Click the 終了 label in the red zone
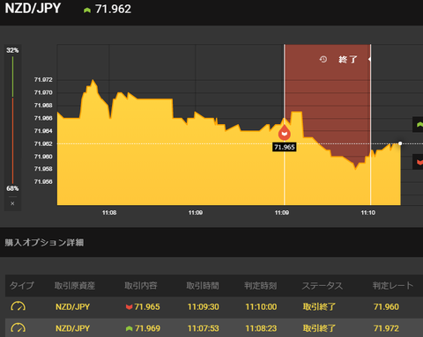This screenshot has height=337, width=423. 348,60
